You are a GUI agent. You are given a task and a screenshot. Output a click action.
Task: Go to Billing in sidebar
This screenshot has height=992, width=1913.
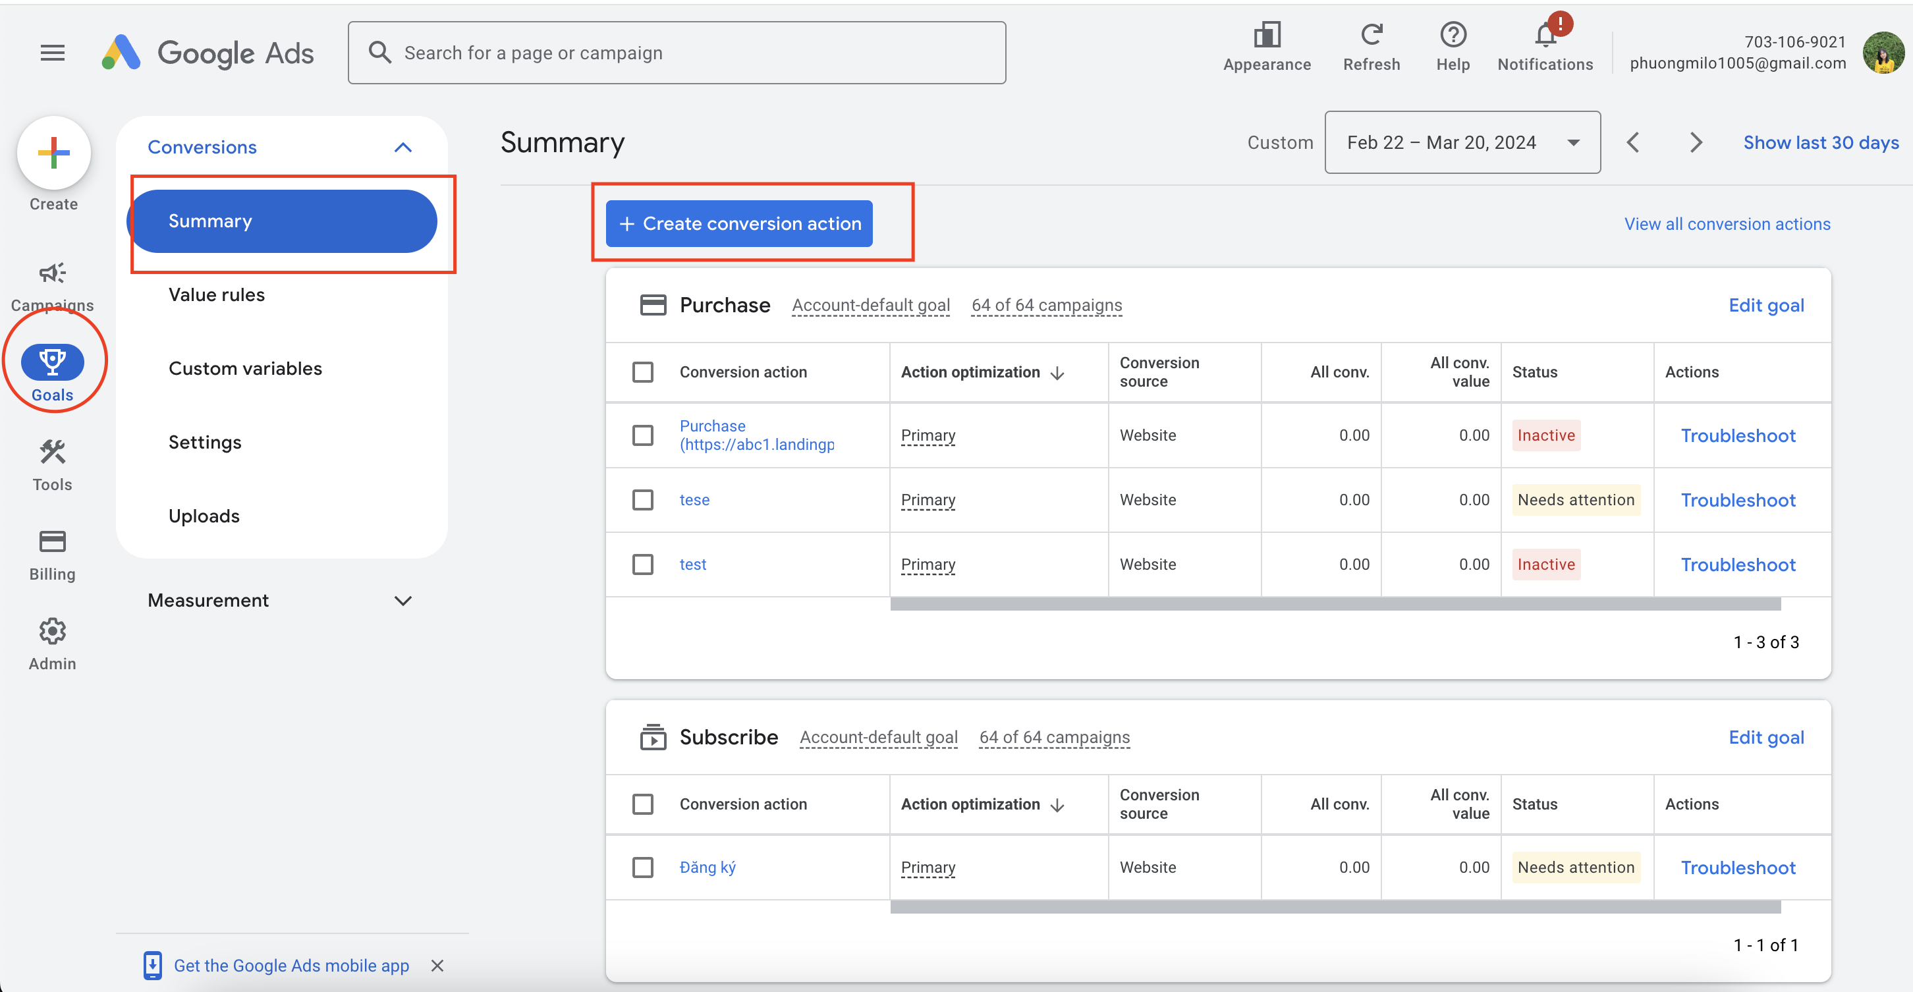pos(52,542)
